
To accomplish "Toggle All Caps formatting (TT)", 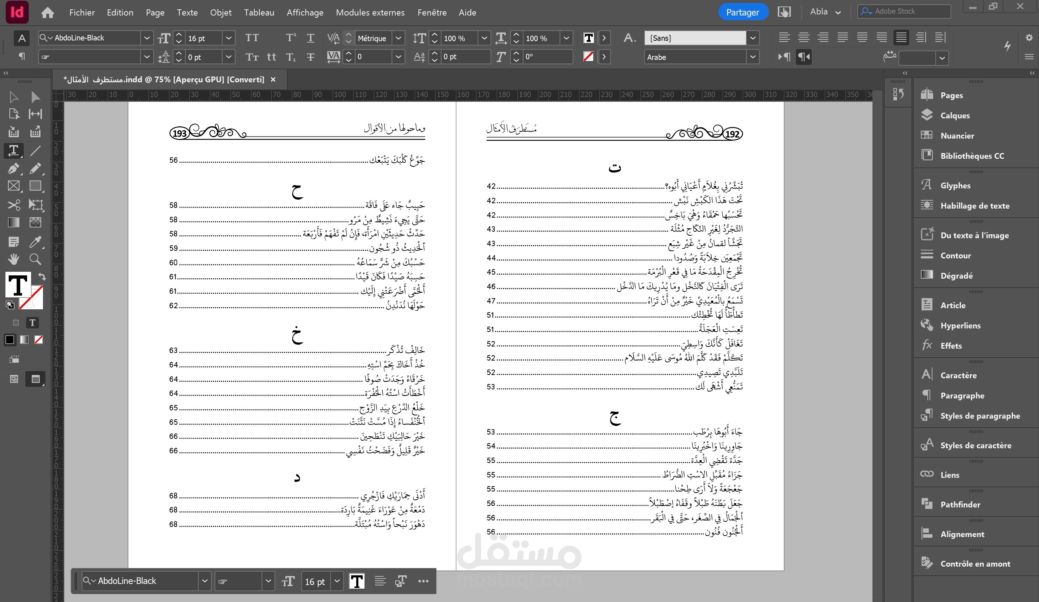I will (252, 38).
